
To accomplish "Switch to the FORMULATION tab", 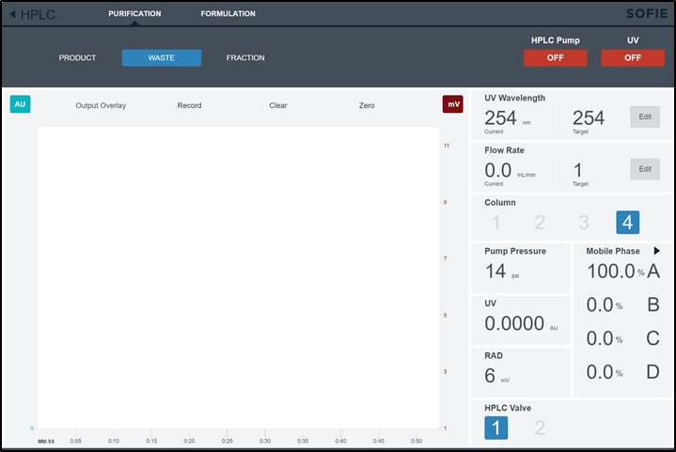I will 228,14.
